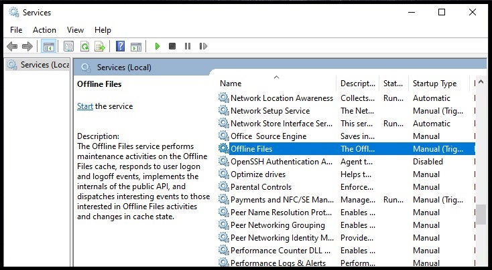Maximize the Services window
The height and width of the screenshot is (270, 492).
click(x=442, y=12)
